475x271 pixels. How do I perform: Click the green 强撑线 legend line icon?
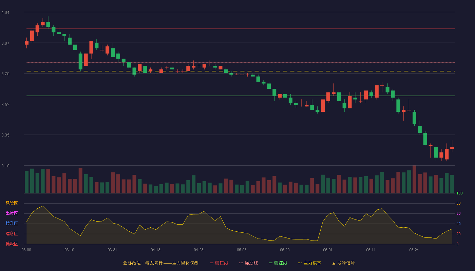point(271,263)
